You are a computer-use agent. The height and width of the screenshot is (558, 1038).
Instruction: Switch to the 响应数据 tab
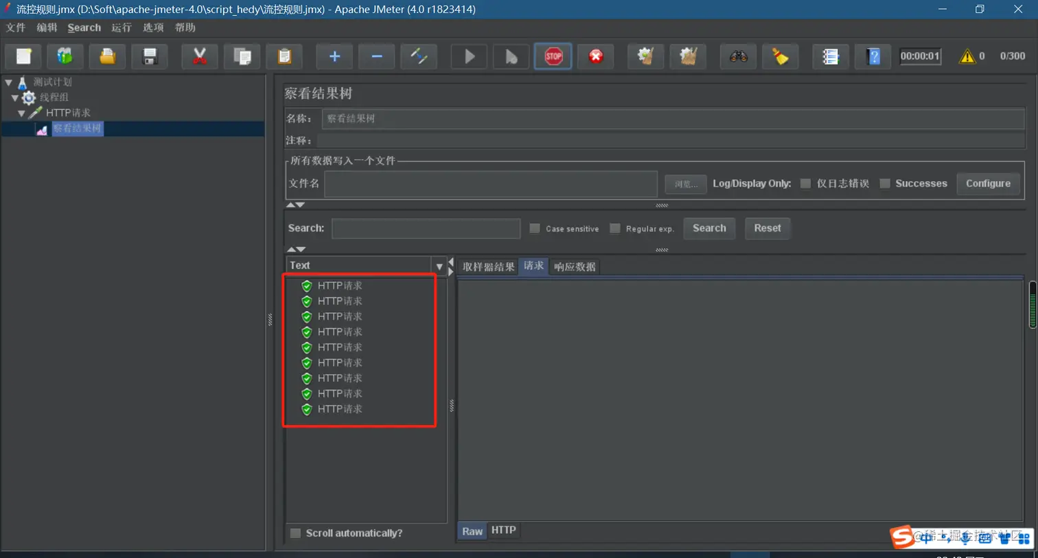(x=575, y=267)
